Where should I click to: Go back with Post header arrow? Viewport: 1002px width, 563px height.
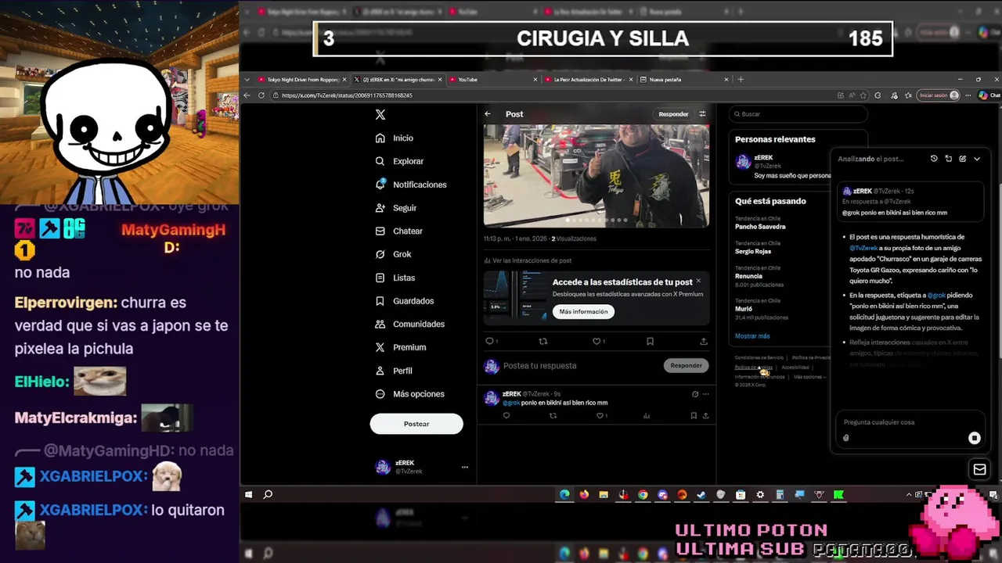point(488,114)
